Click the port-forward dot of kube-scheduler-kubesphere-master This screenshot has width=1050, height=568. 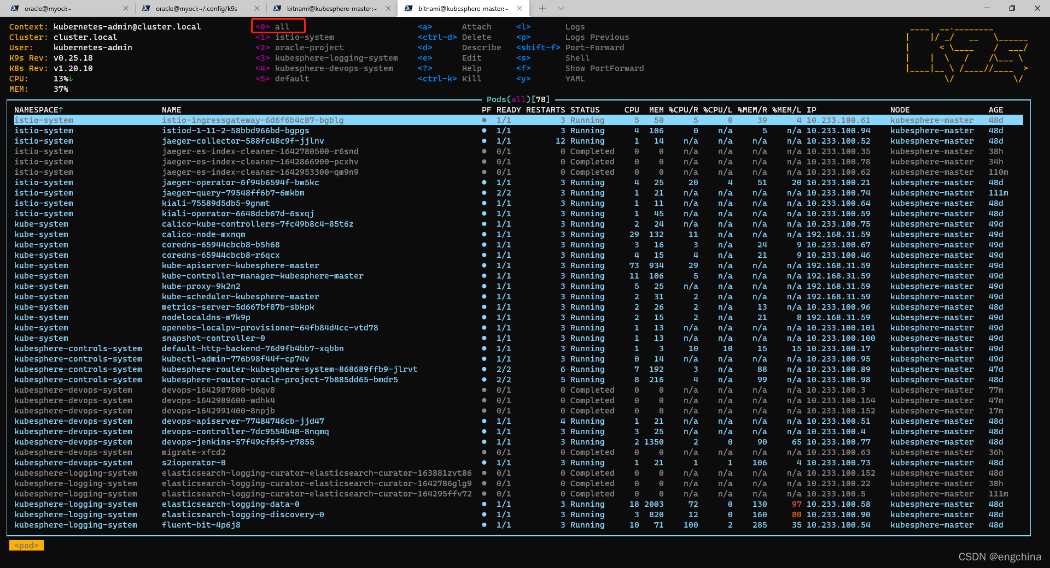484,297
